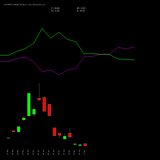Screen dimensions: 160x160
Task: Select the '20 Mar' date label
Action: 13,152
